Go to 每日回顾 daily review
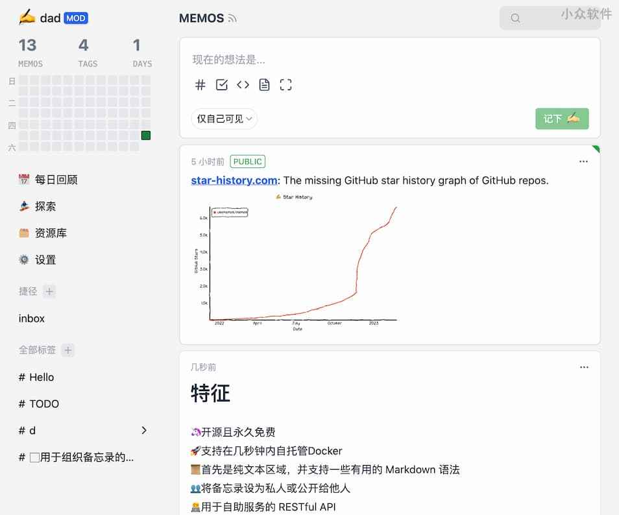This screenshot has height=515, width=619. click(56, 180)
